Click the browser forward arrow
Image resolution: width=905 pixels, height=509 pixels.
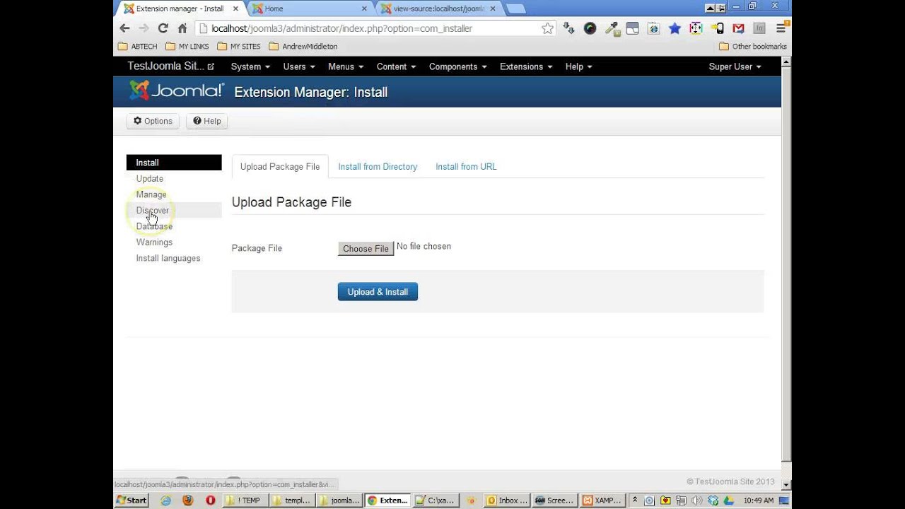point(144,28)
